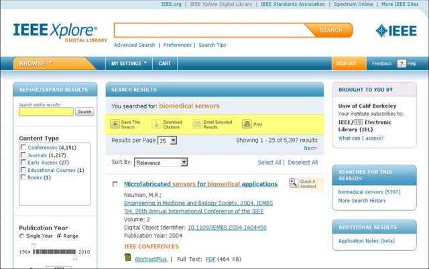
Task: Open the DOI 10.1109/IEMBS.2004.1404458 link
Action: tap(227, 228)
